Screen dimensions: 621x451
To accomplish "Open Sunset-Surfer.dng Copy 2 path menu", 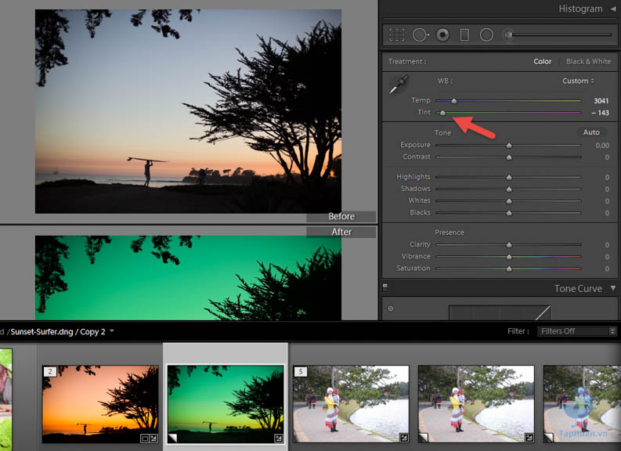I will (112, 331).
